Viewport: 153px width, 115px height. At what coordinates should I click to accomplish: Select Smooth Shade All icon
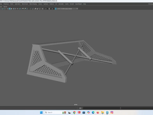point(10,9)
